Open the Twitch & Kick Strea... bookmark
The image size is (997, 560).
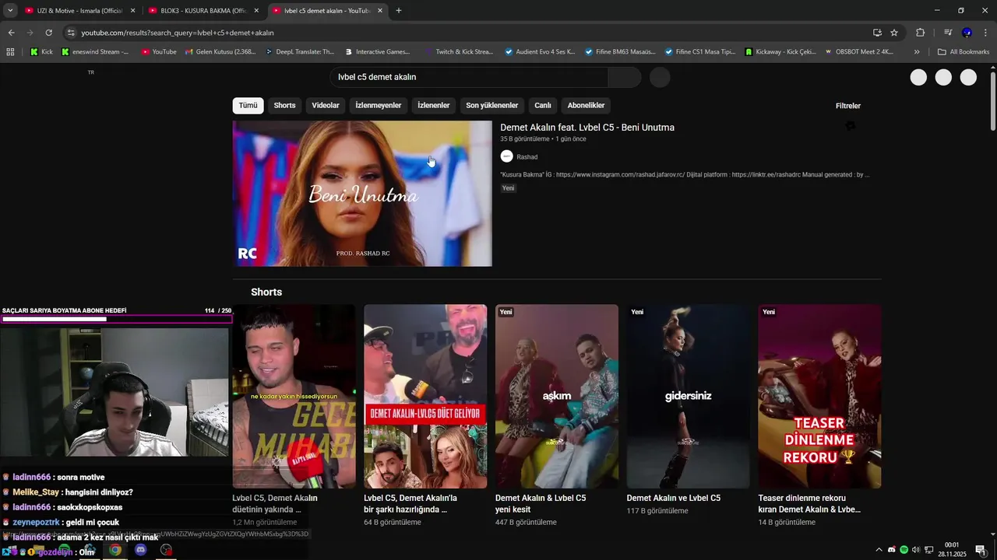coord(459,52)
